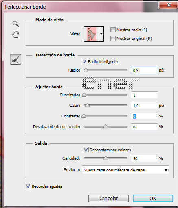This screenshot has width=178, height=208.
Task: Select the Refine Radius brush tool
Action: point(15,59)
